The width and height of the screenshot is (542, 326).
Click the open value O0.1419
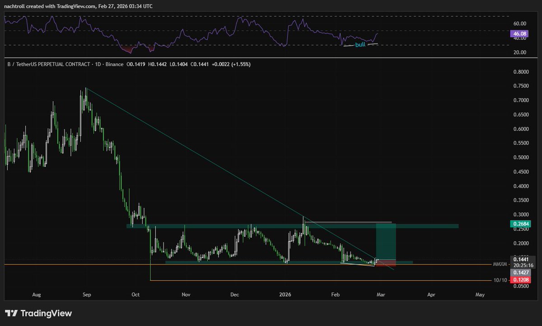click(x=137, y=65)
